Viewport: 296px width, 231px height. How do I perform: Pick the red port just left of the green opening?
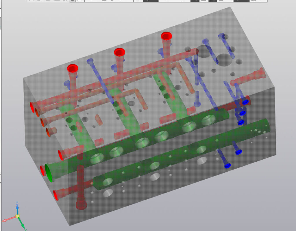(43, 170)
